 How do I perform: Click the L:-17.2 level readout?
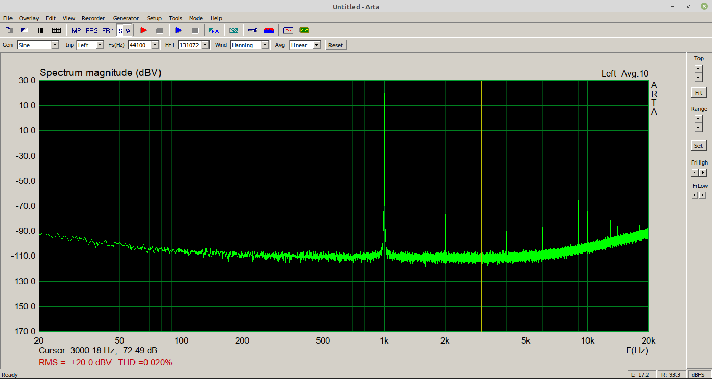[641, 375]
